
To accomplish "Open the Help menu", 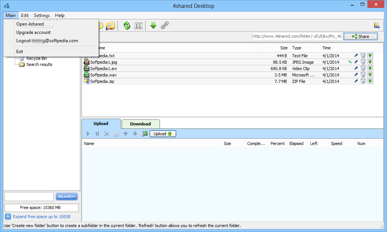I will 60,15.
